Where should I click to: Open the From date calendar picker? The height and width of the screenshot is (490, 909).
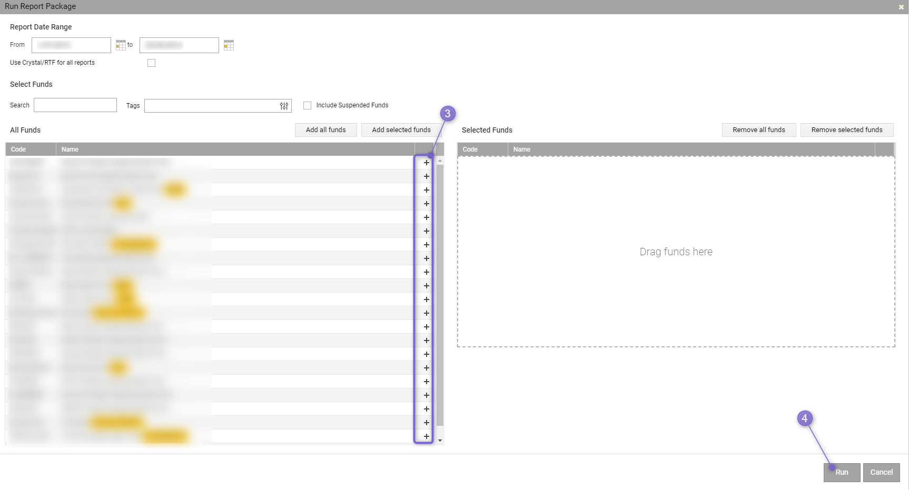121,45
